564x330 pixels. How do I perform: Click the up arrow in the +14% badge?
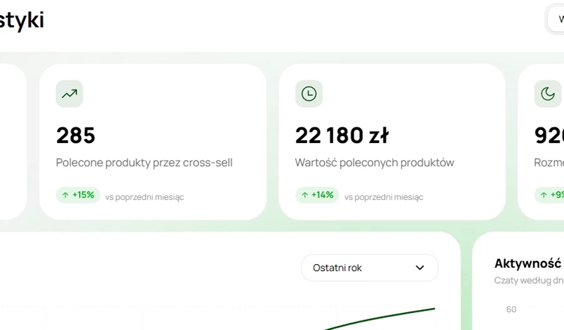(x=305, y=195)
